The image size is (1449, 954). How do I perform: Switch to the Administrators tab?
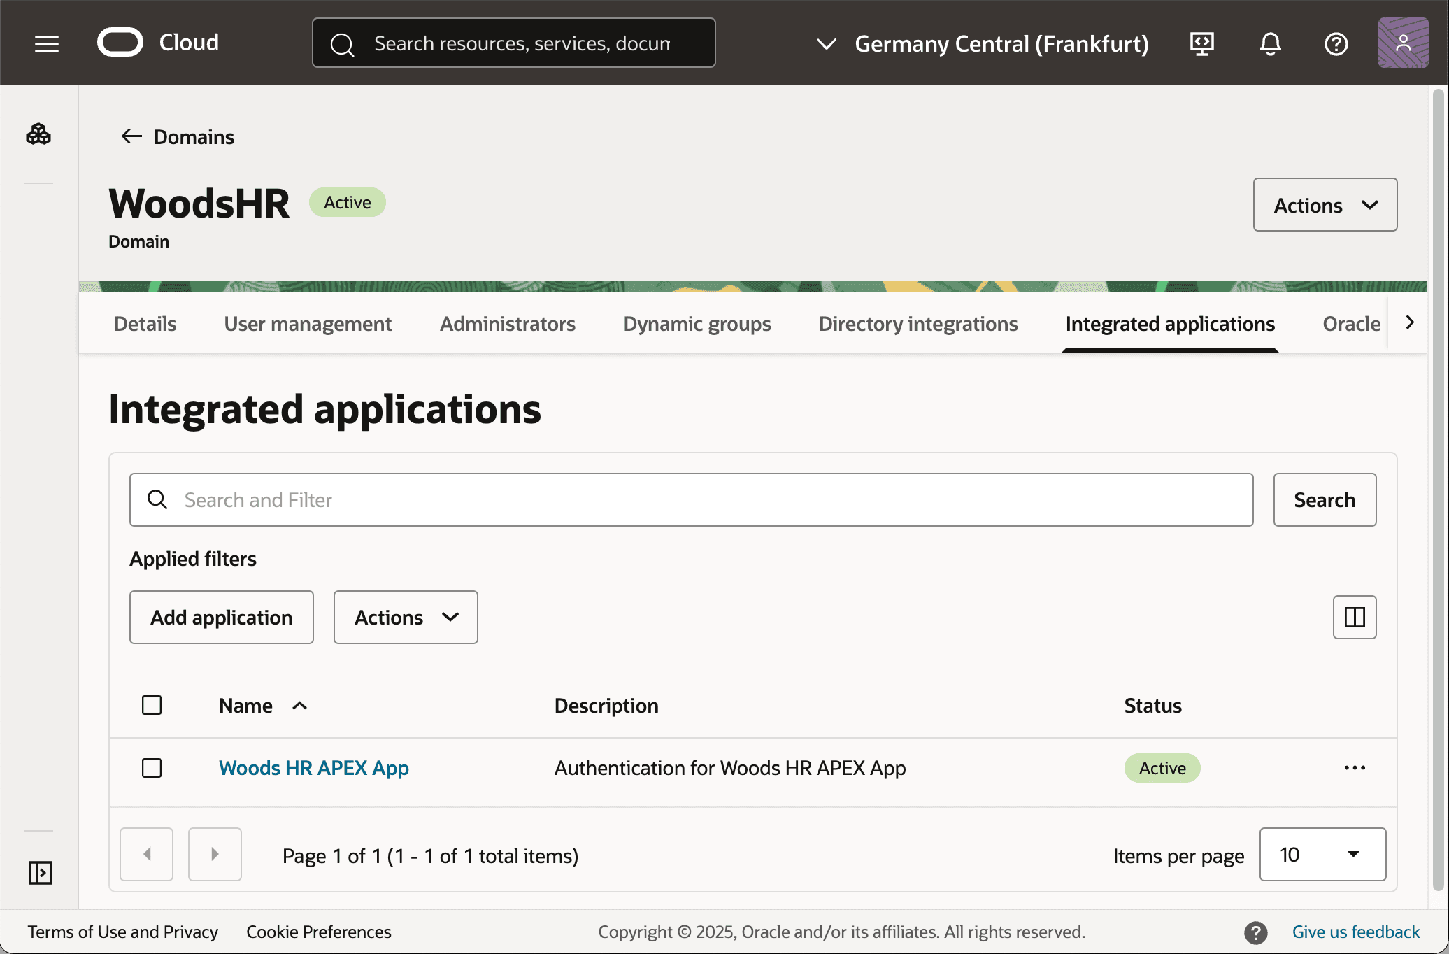tap(508, 324)
